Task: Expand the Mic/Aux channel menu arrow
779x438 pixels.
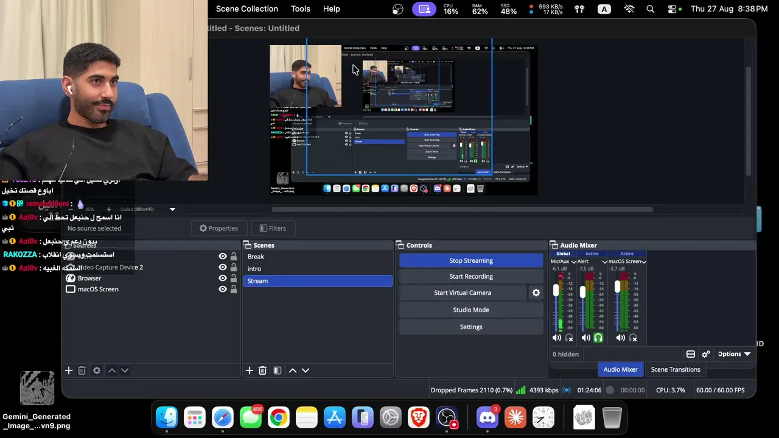Action: [x=574, y=262]
